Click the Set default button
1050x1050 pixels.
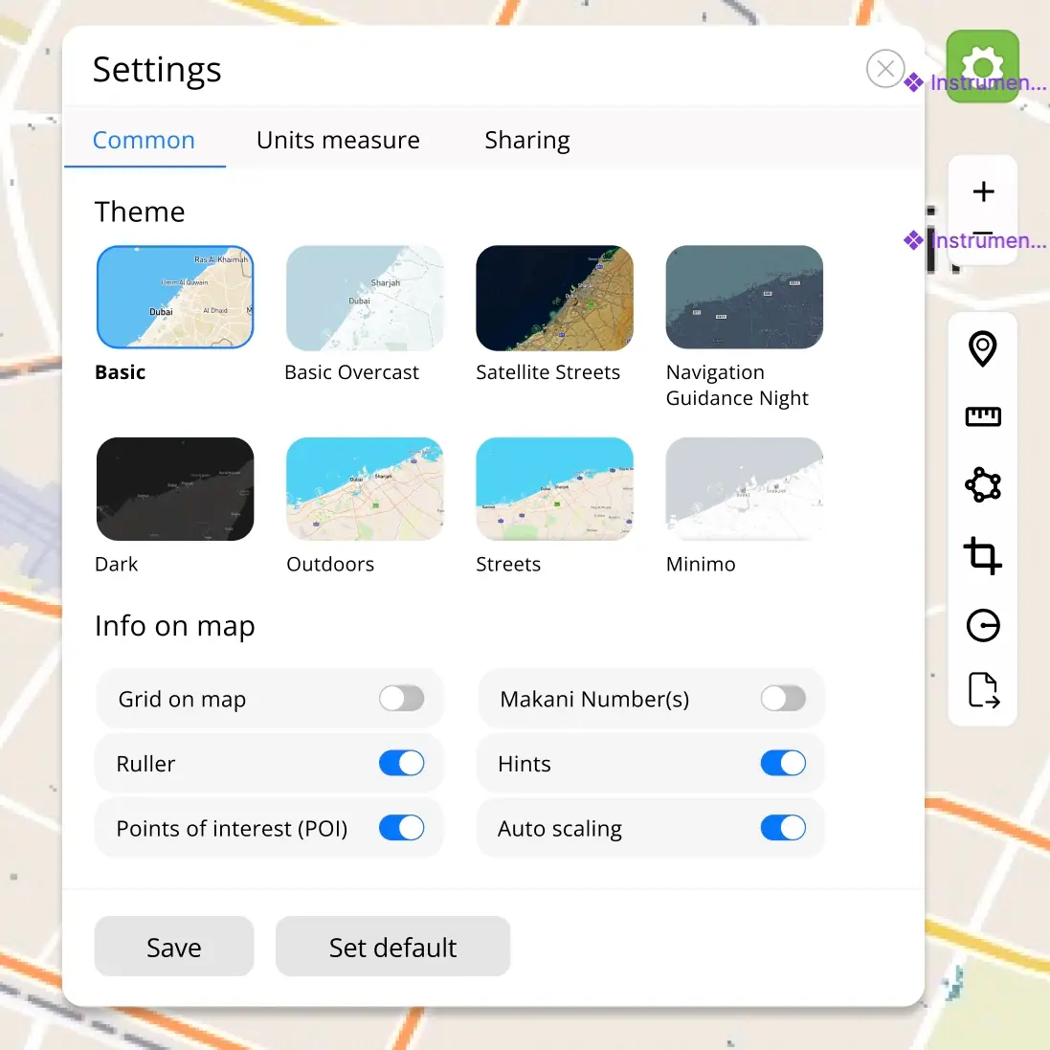click(x=392, y=947)
